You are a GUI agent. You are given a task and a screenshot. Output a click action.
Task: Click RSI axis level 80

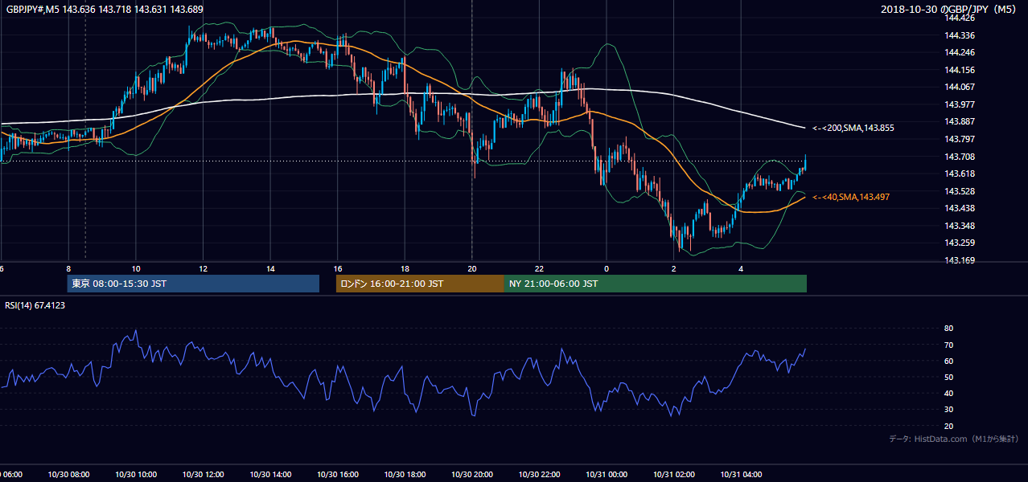point(948,329)
